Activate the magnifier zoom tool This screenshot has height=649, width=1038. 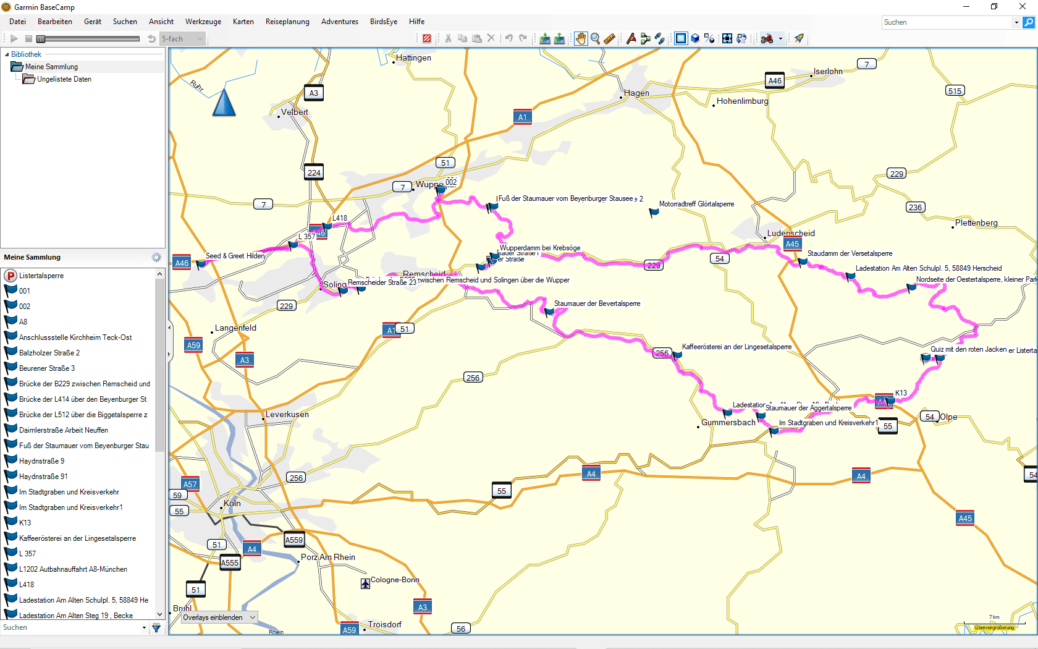click(x=595, y=38)
